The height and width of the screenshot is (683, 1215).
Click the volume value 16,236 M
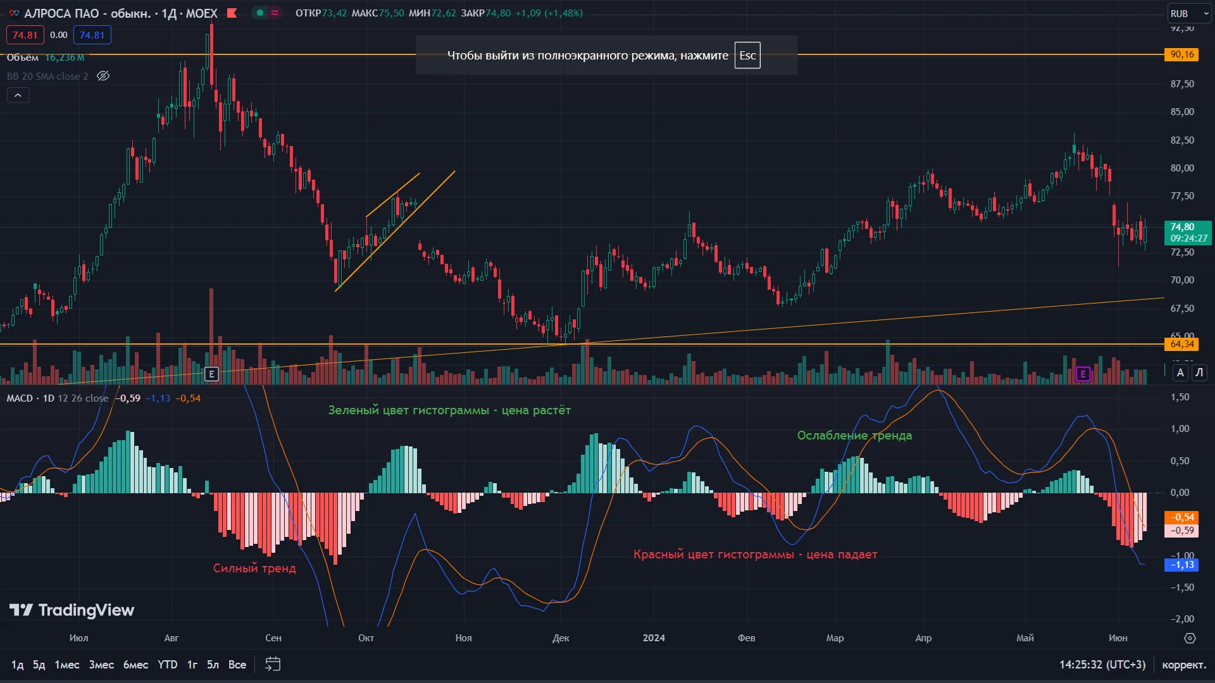(65, 58)
